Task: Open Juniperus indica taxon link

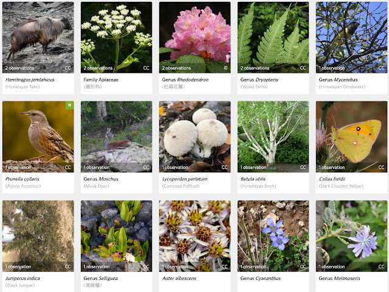Action: coord(22,279)
